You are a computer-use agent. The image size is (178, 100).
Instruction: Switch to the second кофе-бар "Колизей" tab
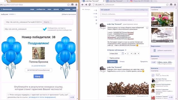pos(117,1)
